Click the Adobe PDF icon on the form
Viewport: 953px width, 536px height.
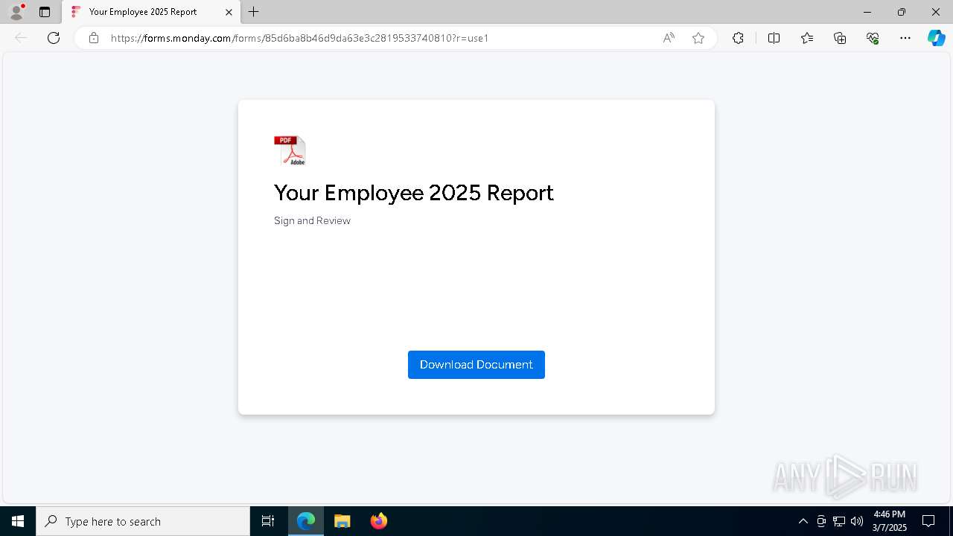point(290,150)
